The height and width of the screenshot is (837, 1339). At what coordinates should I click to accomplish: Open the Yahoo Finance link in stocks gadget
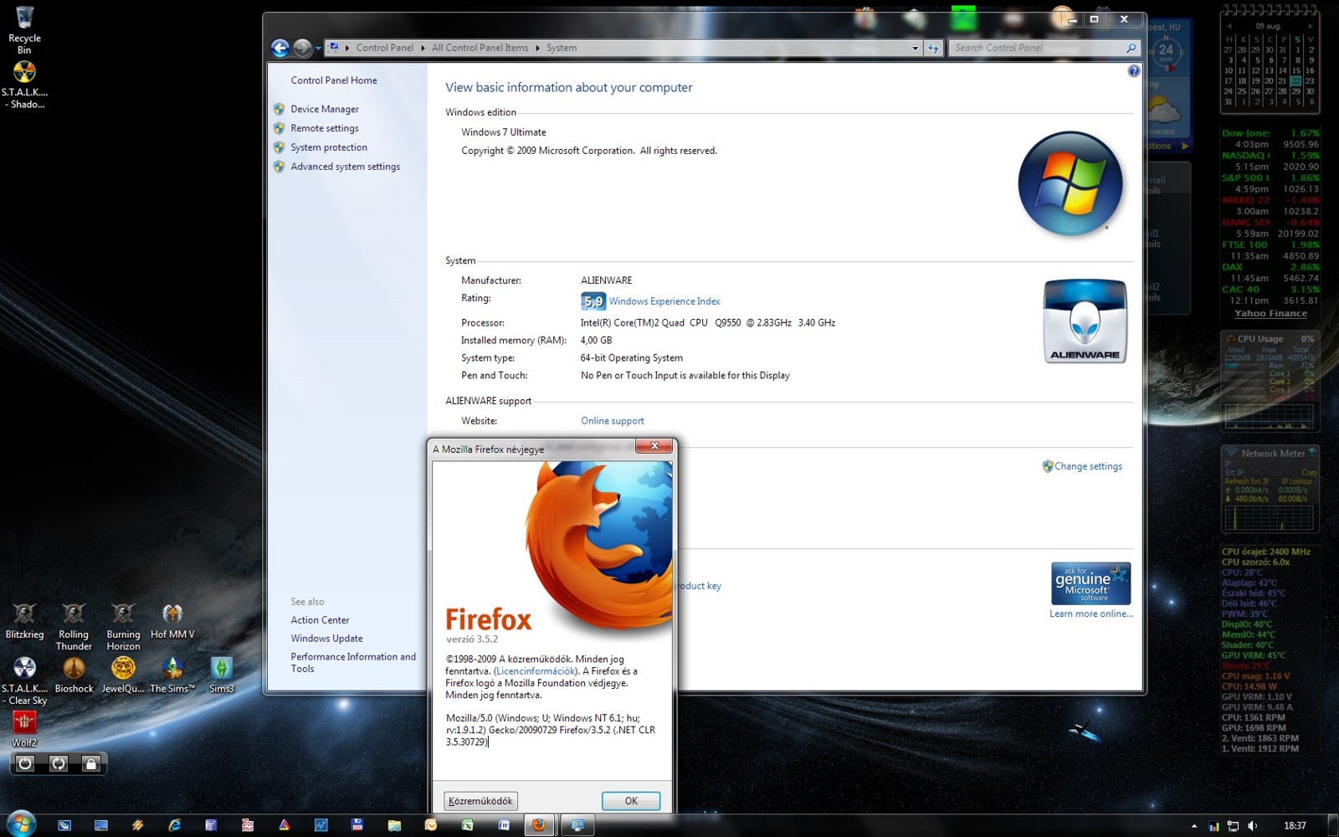[1270, 314]
